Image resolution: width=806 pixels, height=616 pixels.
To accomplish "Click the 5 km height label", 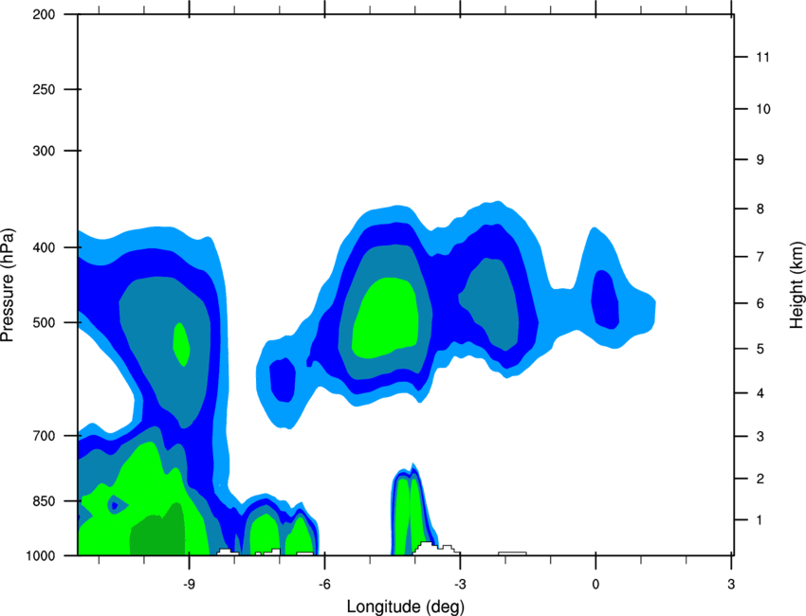I will click(x=760, y=349).
